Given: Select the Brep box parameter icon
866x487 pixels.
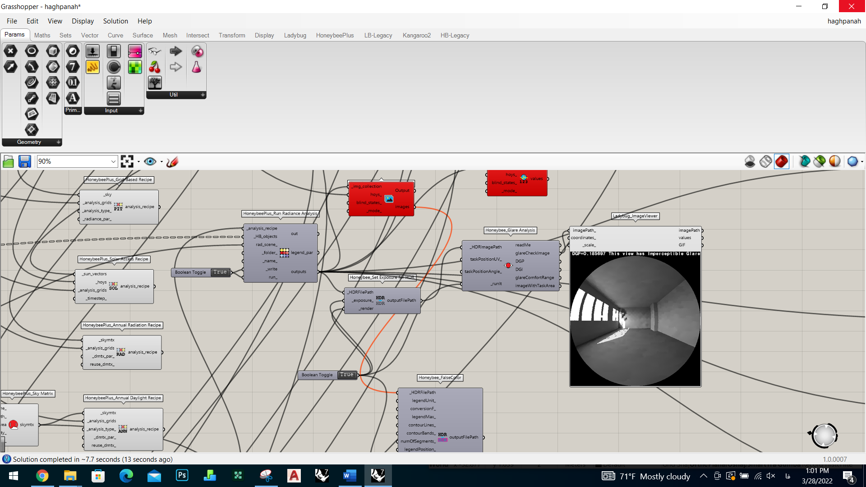Looking at the screenshot, I should 53,51.
